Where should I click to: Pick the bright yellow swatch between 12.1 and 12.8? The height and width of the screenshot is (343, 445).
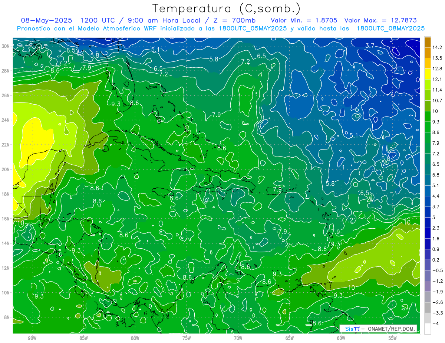tap(428, 74)
